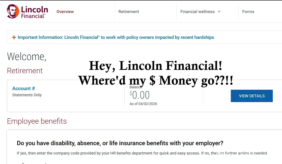Image resolution: width=282 pixels, height=164 pixels.
Task: Select the Retirement section heading
Action: [25, 71]
